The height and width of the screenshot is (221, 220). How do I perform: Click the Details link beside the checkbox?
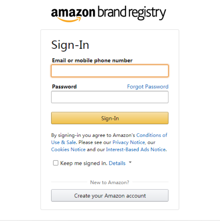pos(117,163)
